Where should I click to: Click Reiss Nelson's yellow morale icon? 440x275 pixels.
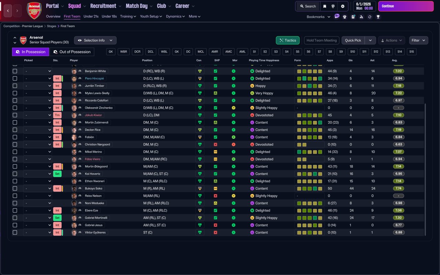(234, 196)
